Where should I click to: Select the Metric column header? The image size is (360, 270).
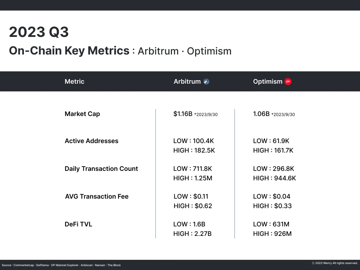tap(75, 82)
